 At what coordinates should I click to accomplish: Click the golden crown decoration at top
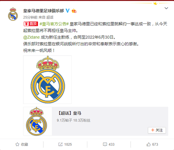tap(155, 3)
